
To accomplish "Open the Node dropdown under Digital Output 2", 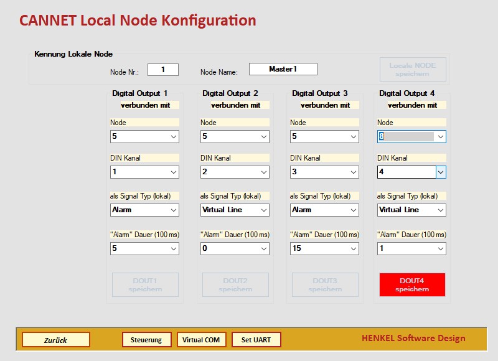I will (233, 136).
